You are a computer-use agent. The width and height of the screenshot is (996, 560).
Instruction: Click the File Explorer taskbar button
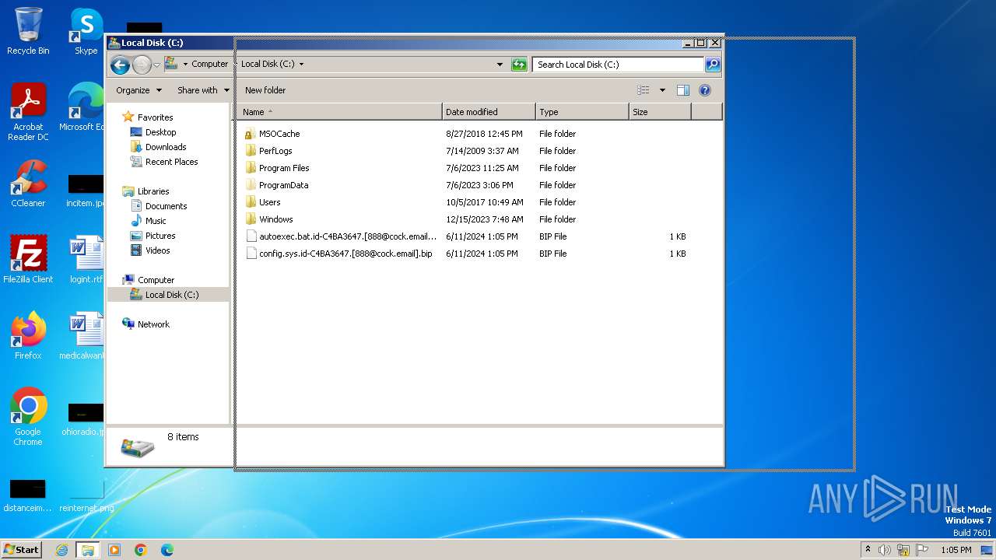pos(87,550)
